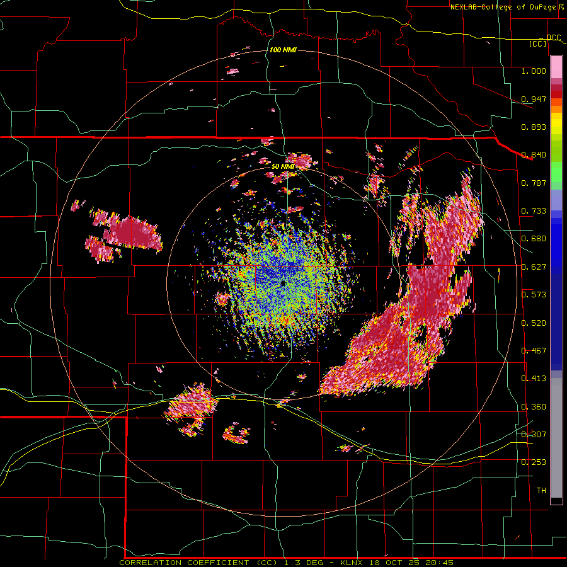The height and width of the screenshot is (567, 567).
Task: Pick the light pink top segment of the color bar
Action: (x=556, y=67)
